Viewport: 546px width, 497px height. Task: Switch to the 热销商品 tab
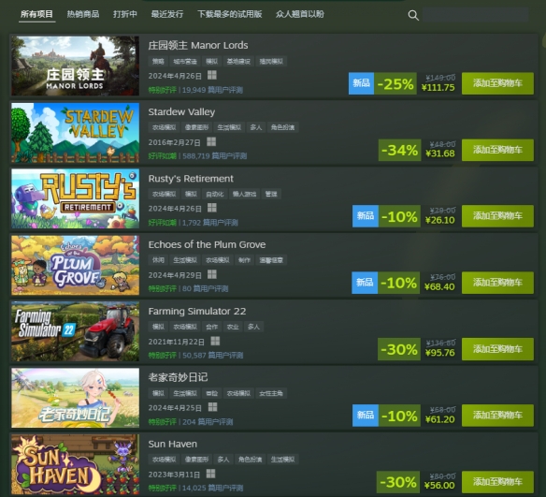83,14
